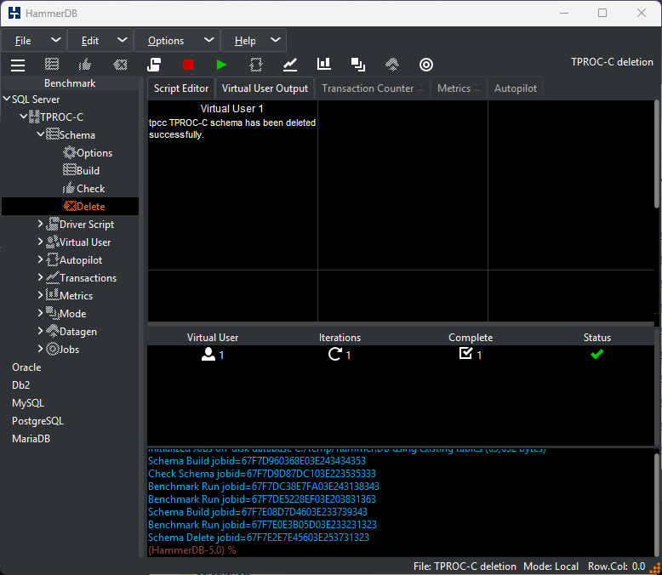The height and width of the screenshot is (575, 662).
Task: Open Transaction Counter line chart toolbar icon
Action: 290,65
